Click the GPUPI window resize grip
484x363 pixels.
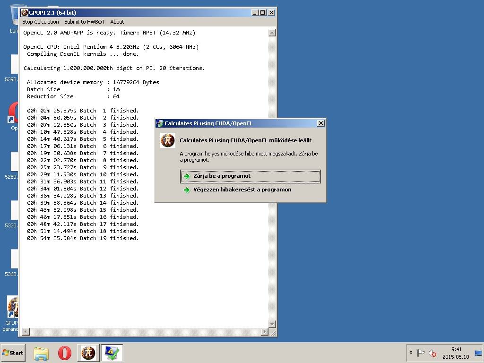coord(274,333)
